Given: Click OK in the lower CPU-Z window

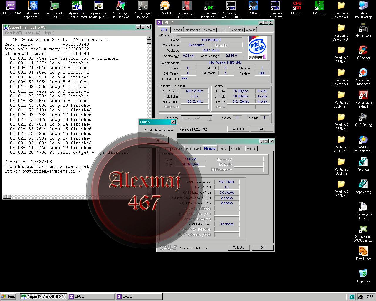Looking at the screenshot, I should 262,248.
